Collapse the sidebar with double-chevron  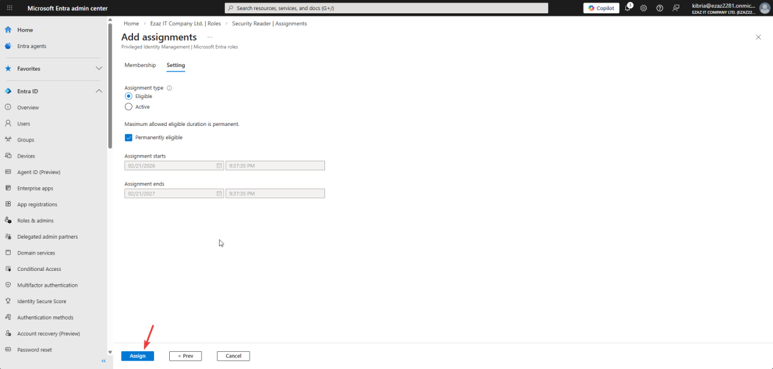coord(104,361)
